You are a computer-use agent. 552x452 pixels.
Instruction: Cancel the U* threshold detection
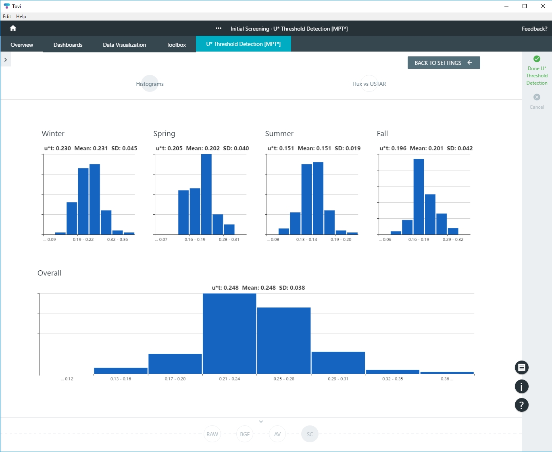(x=537, y=97)
